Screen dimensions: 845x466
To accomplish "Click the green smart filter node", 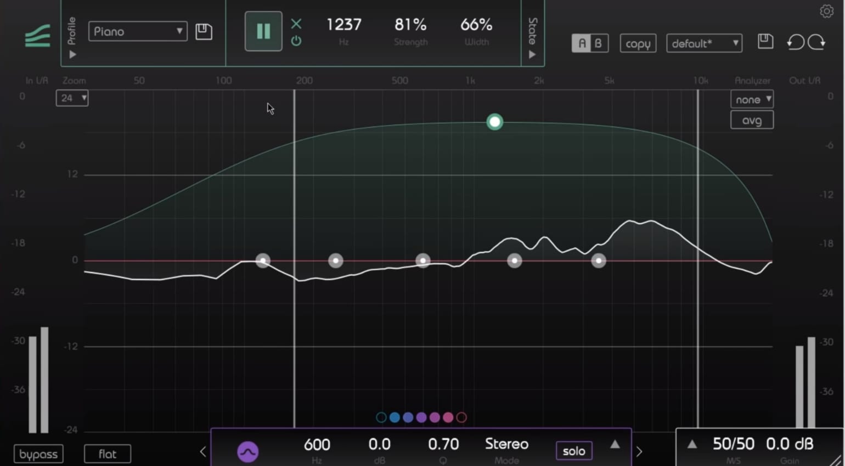I will (x=494, y=122).
